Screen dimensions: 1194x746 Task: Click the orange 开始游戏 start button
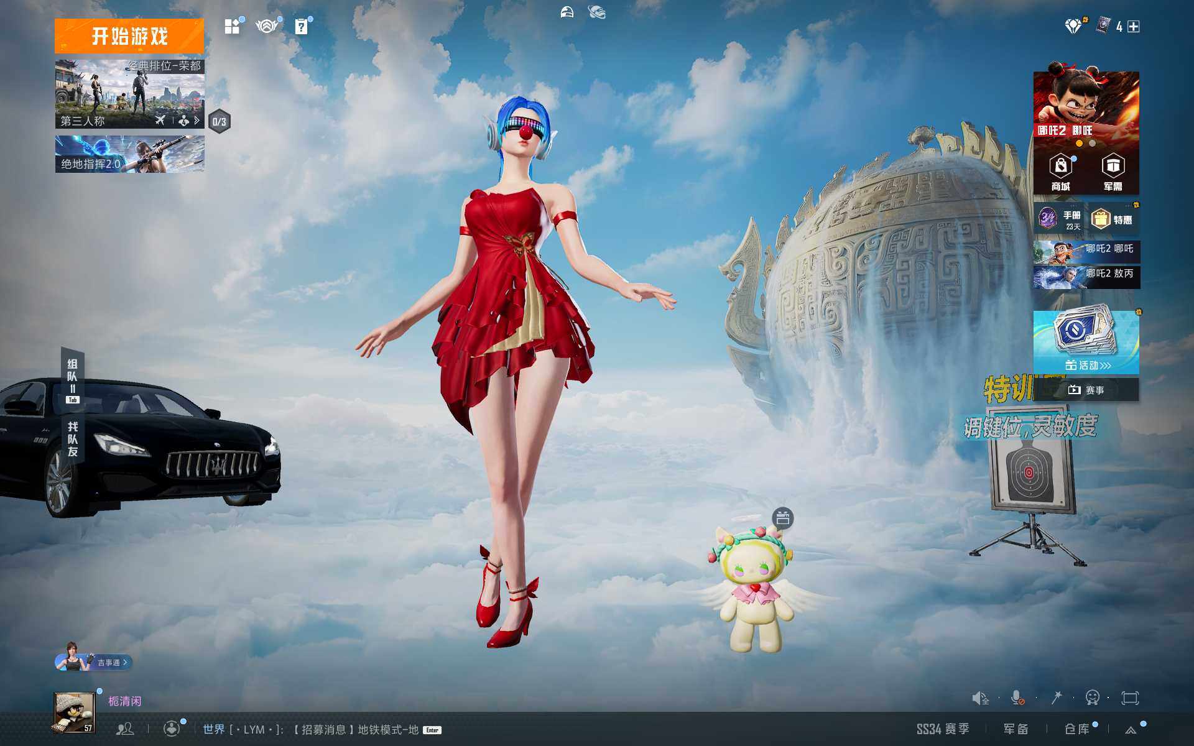[x=129, y=36]
